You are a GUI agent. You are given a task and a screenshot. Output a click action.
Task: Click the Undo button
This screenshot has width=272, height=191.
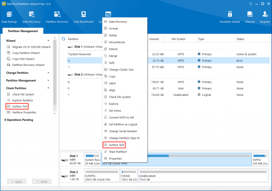point(42,181)
